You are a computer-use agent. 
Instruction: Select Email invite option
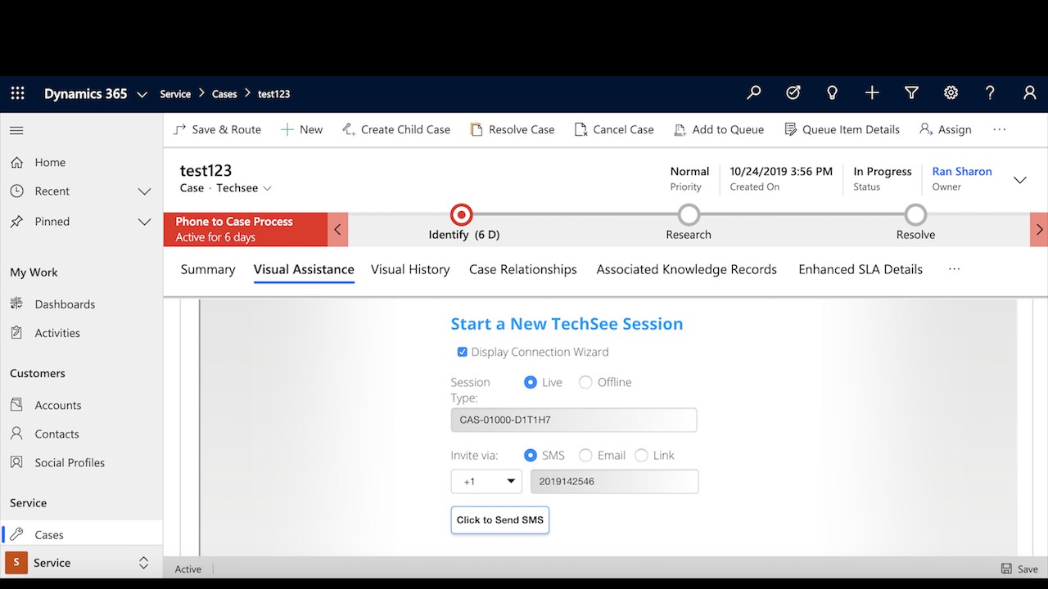pos(585,455)
